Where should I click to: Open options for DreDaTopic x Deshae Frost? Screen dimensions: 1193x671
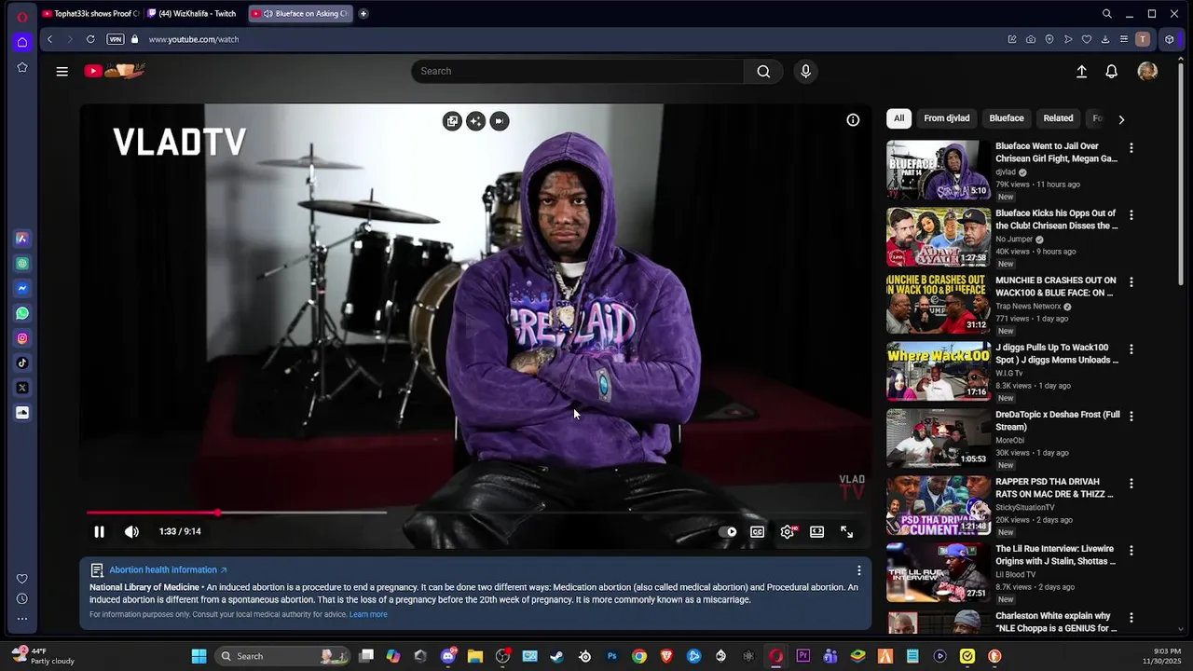coord(1131,416)
